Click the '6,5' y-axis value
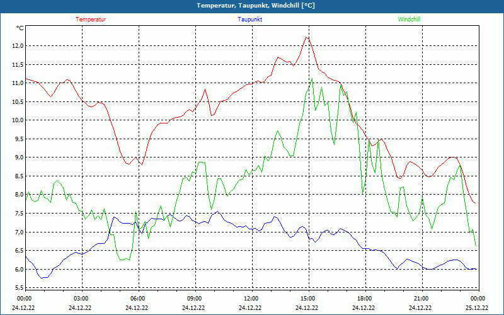 point(20,250)
